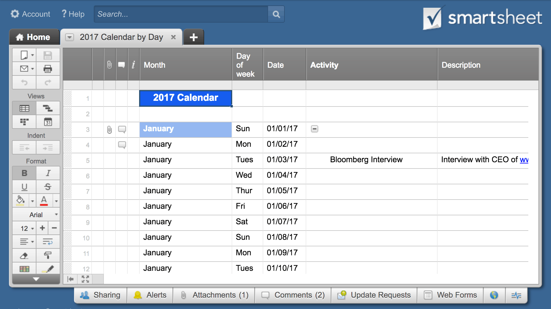Collapse row 3 in the Activity column

click(314, 129)
